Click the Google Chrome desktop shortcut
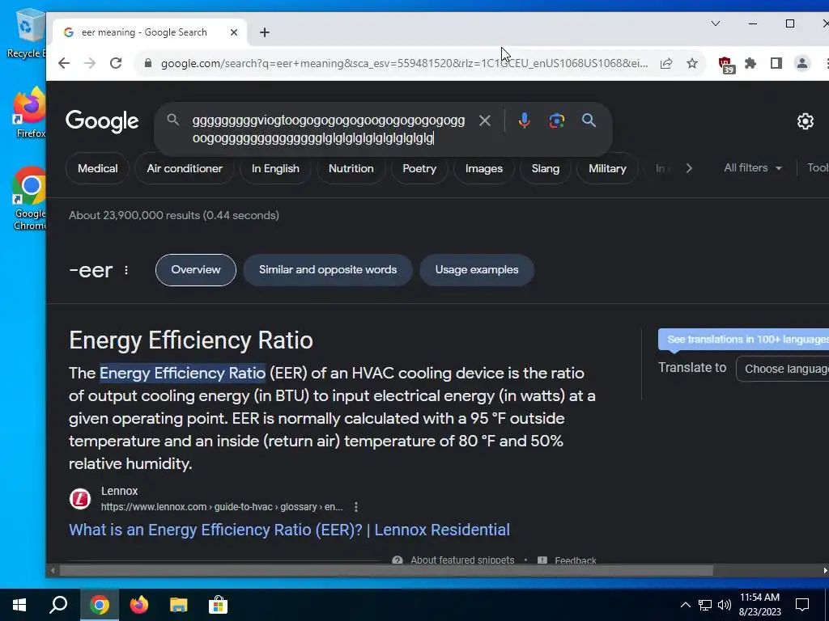 pyautogui.click(x=29, y=199)
